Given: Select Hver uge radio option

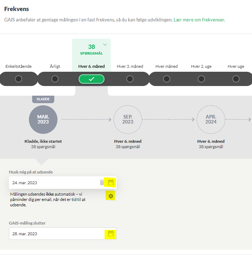Looking at the screenshot, I should pos(236,79).
